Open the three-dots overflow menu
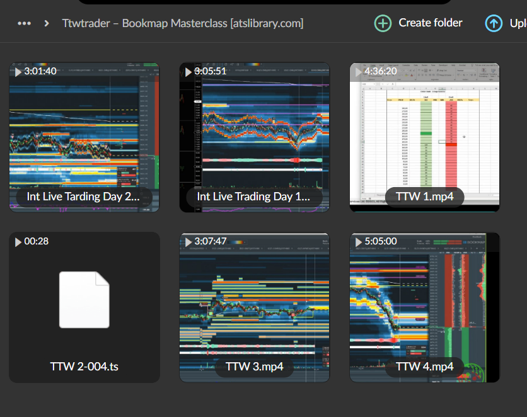This screenshot has width=527, height=417. coord(24,23)
